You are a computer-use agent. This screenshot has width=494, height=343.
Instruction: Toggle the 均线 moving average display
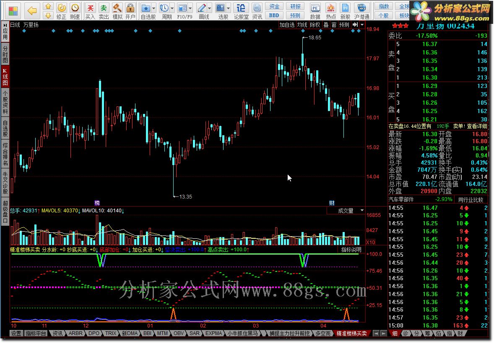click(x=302, y=25)
